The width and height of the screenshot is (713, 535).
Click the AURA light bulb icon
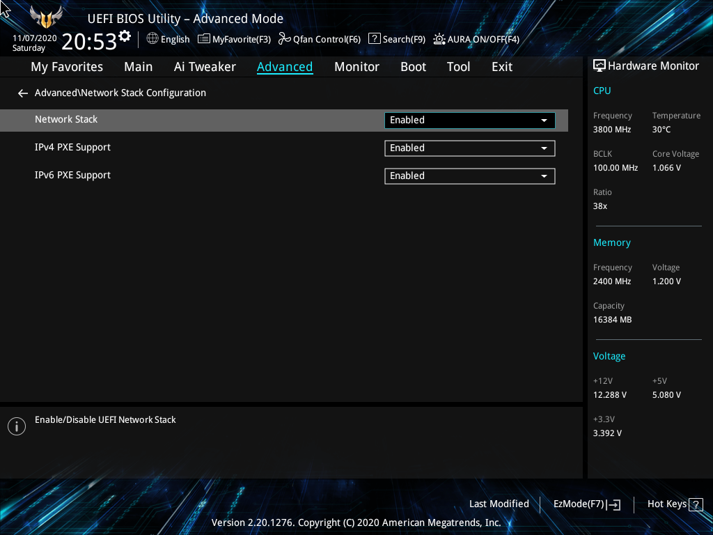439,39
